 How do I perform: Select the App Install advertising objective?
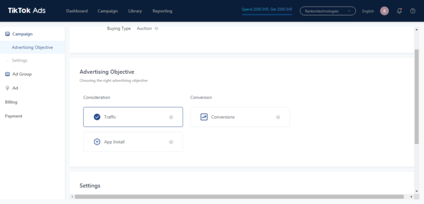tap(133, 142)
